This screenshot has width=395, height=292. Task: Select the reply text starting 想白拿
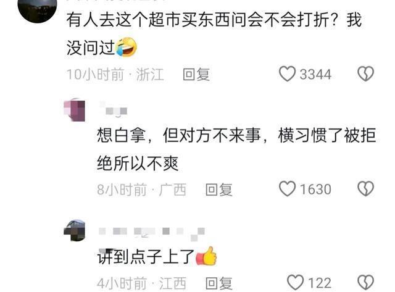236,149
